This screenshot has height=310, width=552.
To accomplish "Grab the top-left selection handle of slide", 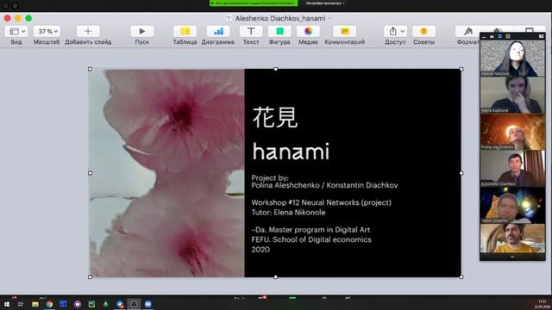I will coord(90,69).
